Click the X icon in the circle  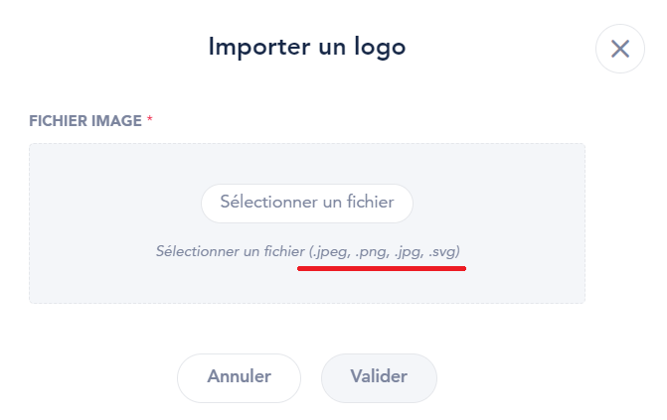(x=619, y=49)
